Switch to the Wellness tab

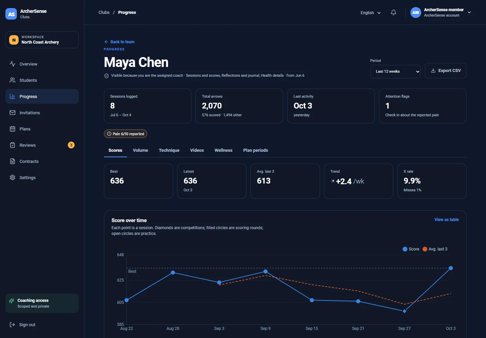223,150
